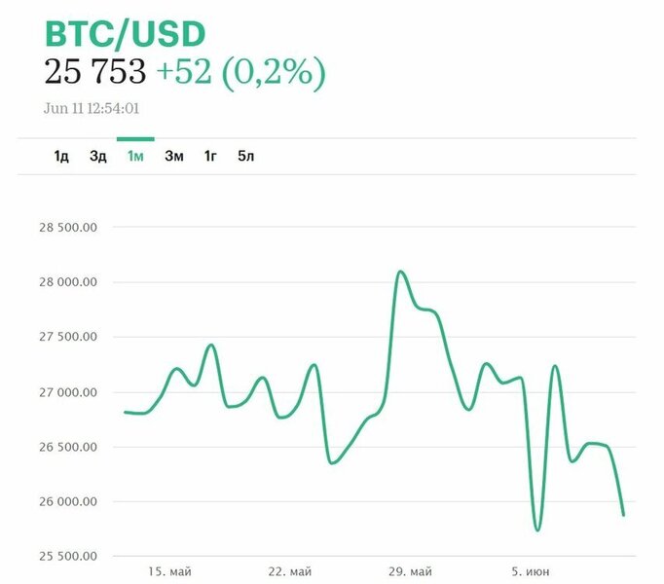Click the chart peak above 28 000
This screenshot has height=584, width=664.
400,272
